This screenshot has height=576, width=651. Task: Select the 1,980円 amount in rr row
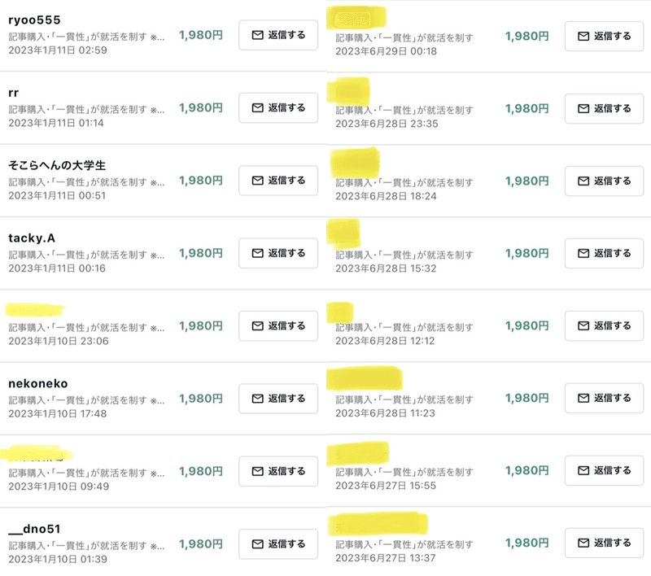(201, 108)
